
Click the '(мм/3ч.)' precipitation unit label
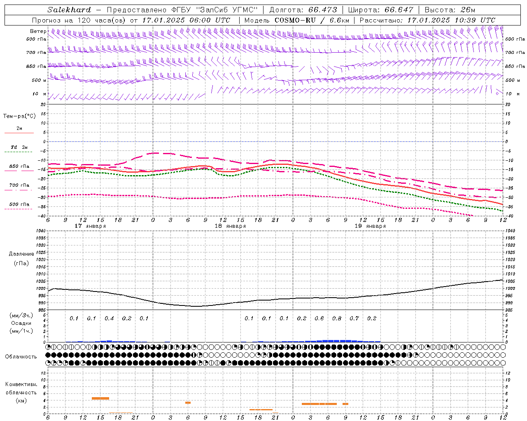(21, 315)
